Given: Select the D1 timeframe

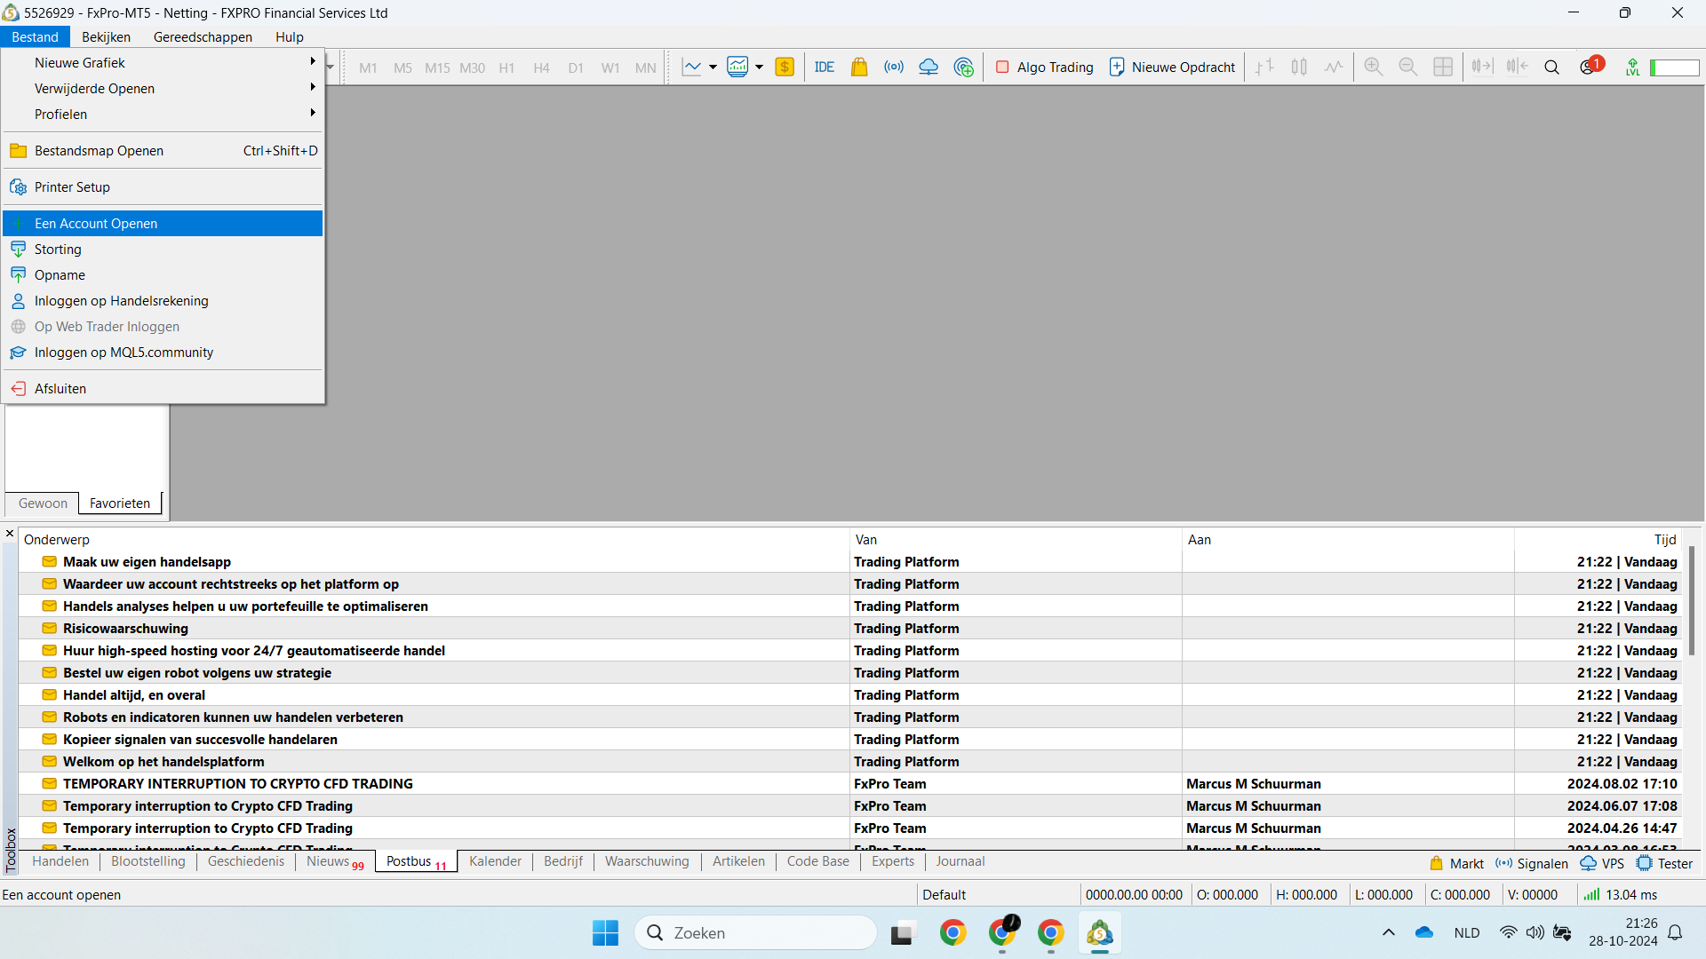Looking at the screenshot, I should click(576, 67).
